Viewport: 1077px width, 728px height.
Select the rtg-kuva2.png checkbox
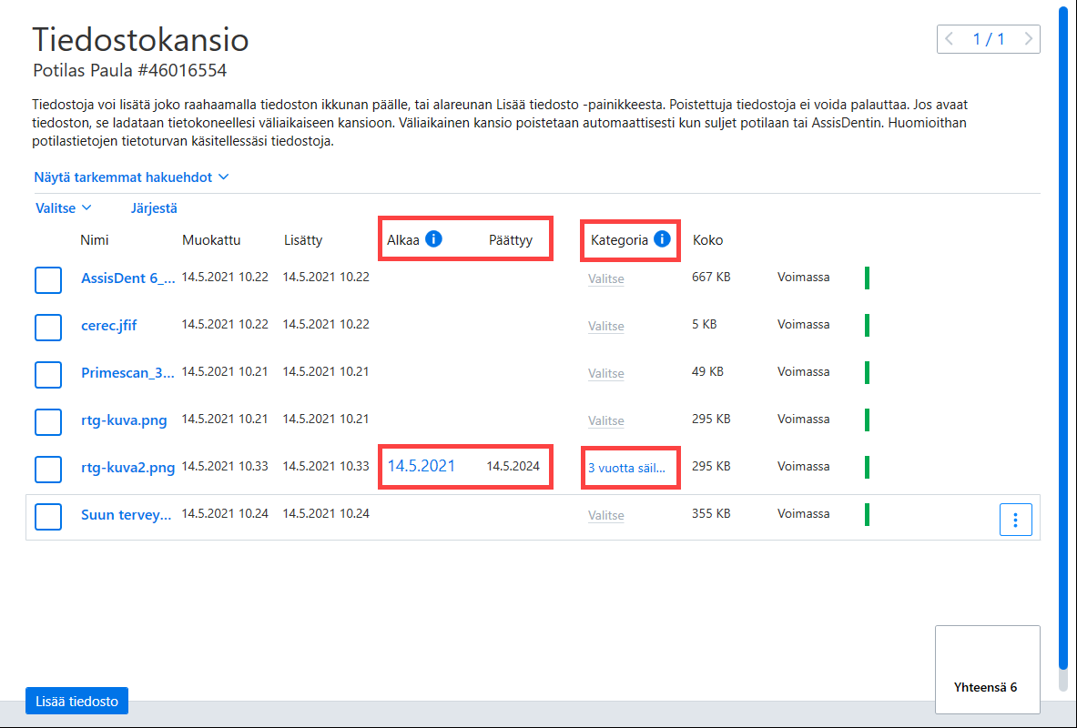click(x=48, y=470)
